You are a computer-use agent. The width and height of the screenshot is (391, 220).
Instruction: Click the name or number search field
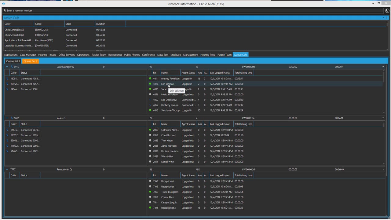(193, 11)
